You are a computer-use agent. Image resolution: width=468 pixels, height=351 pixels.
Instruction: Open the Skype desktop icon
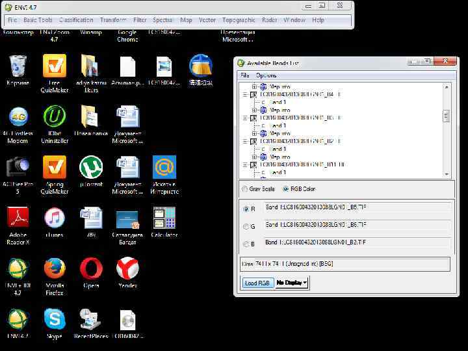point(55,319)
